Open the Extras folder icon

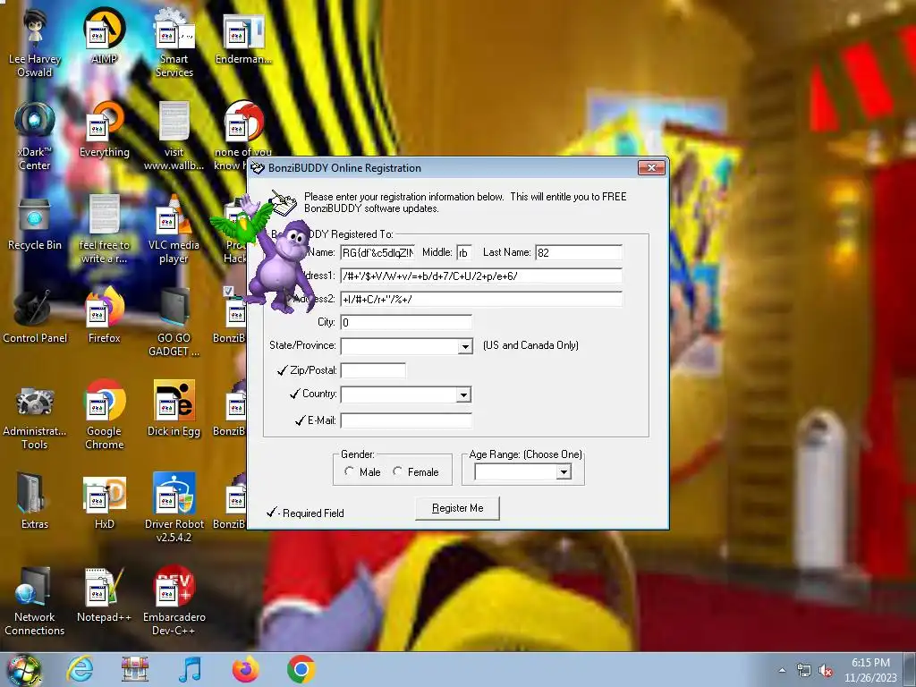point(35,501)
